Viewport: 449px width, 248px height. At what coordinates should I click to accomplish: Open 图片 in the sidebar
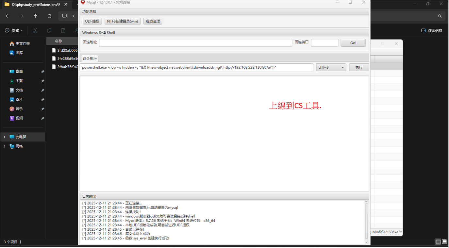[19, 99]
